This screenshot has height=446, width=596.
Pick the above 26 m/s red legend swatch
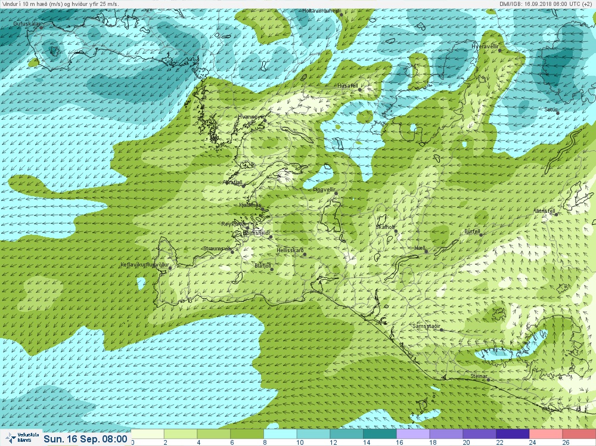[x=579, y=434]
